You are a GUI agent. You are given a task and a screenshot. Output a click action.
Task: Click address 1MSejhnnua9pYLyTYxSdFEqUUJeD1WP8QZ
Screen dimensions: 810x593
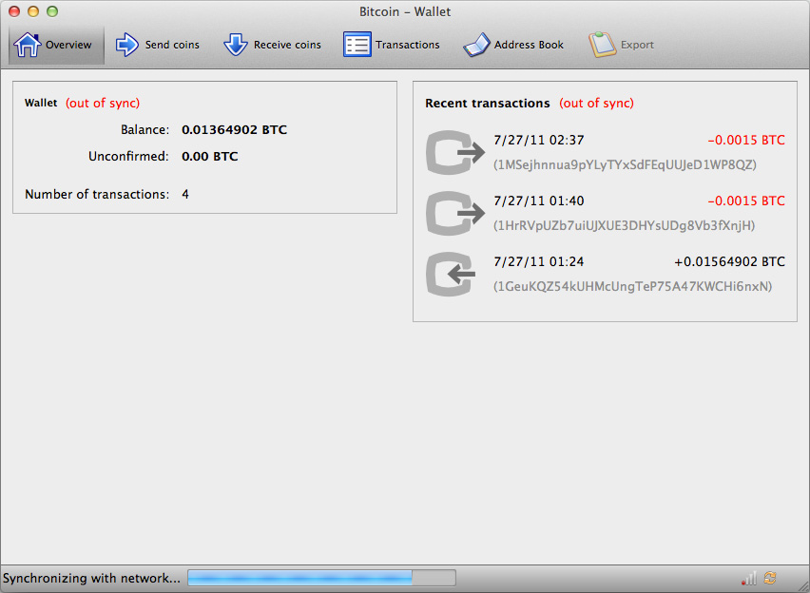pyautogui.click(x=625, y=164)
